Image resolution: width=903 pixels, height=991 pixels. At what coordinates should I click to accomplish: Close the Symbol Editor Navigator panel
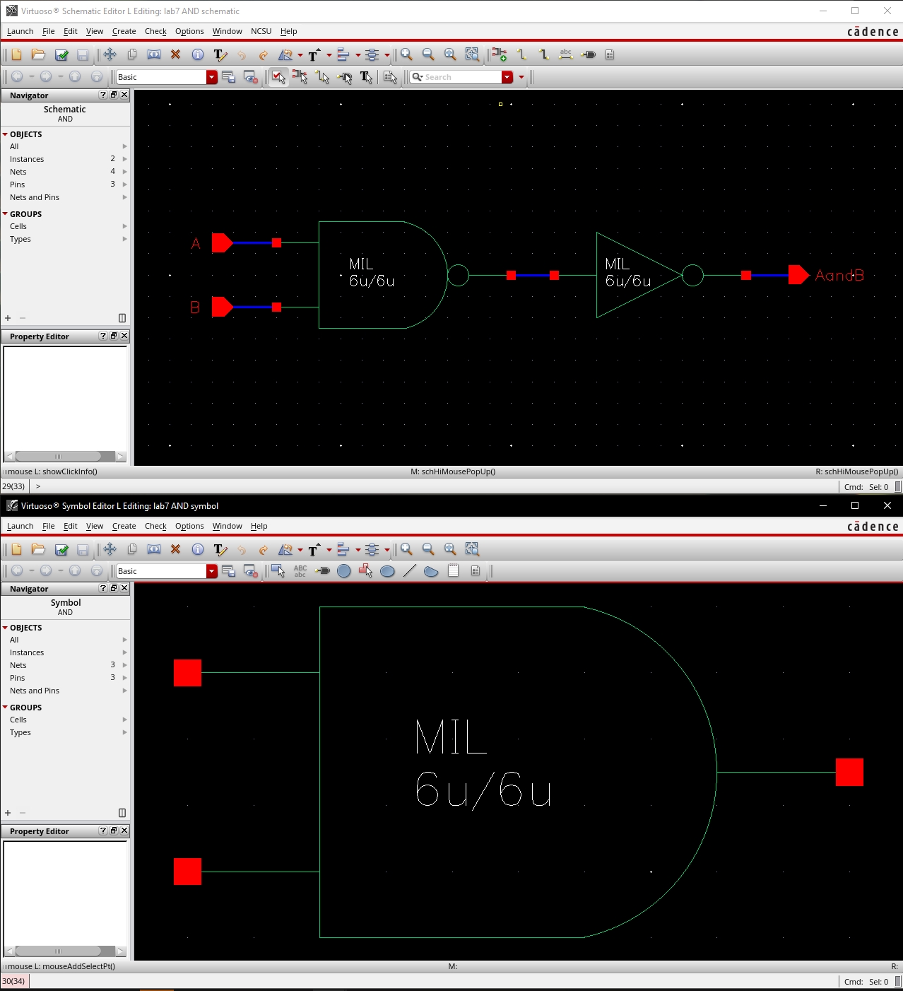[124, 588]
